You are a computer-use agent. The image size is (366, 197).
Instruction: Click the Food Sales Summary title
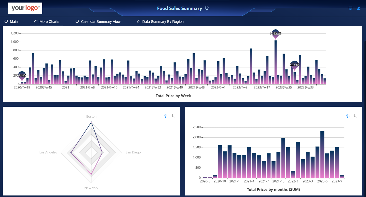coord(180,8)
